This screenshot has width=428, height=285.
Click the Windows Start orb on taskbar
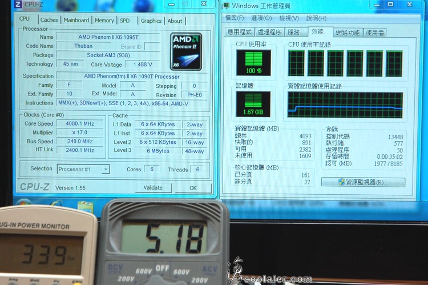[24, 203]
